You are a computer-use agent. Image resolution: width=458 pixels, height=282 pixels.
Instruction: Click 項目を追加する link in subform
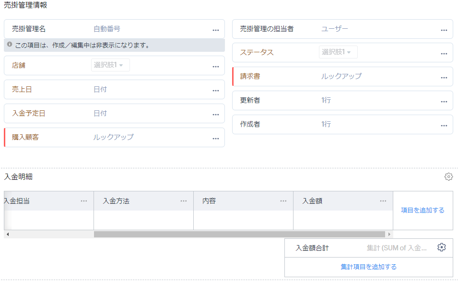click(423, 210)
